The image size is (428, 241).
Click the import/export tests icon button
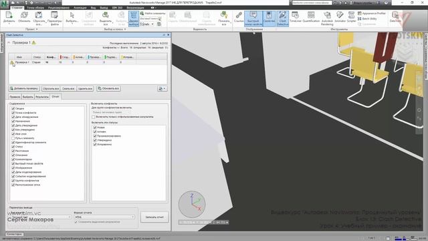pyautogui.click(x=162, y=88)
